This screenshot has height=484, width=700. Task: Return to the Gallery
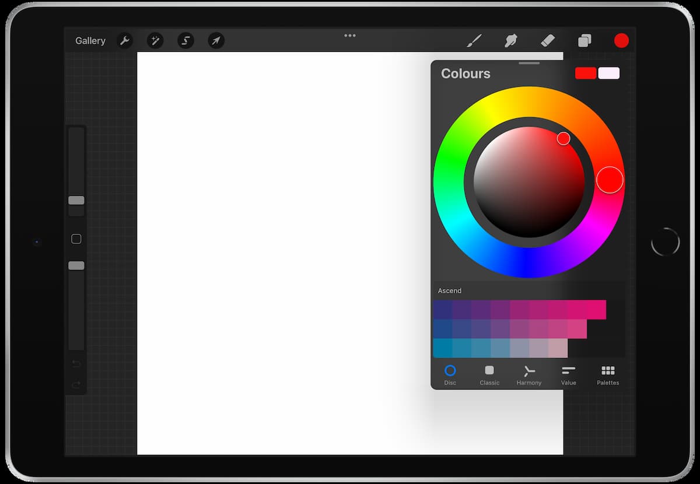(x=90, y=40)
